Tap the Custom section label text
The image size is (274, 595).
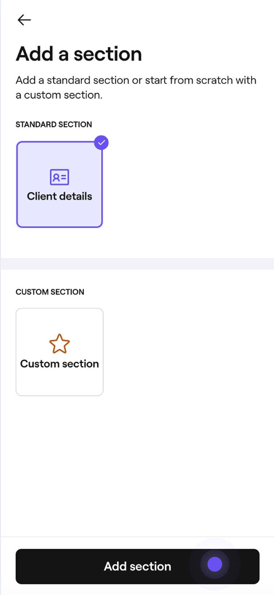click(60, 364)
